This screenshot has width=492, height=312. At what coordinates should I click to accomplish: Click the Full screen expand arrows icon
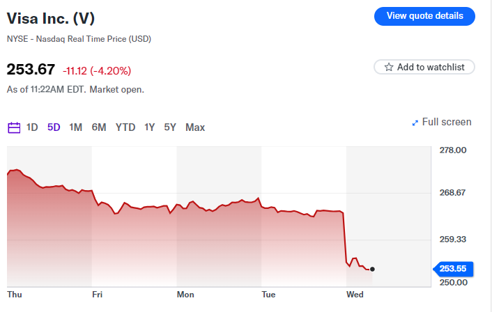coord(415,123)
